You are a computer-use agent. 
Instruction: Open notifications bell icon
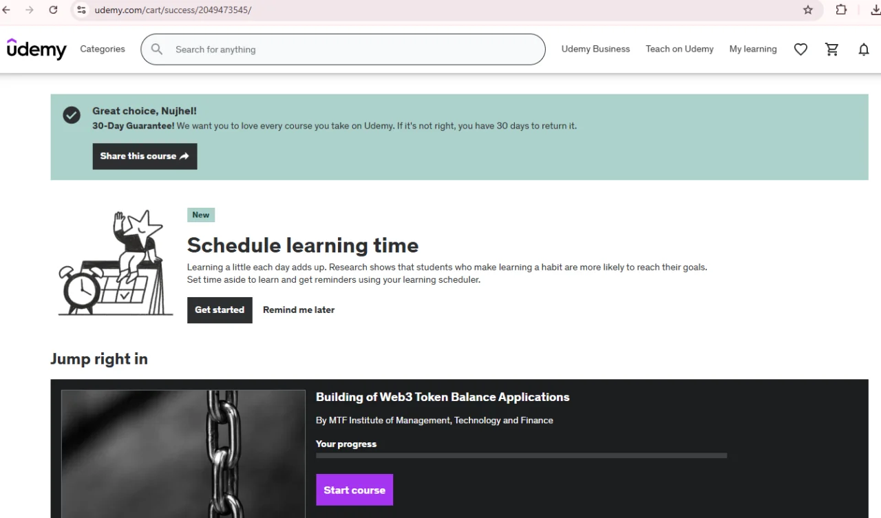[x=864, y=49]
